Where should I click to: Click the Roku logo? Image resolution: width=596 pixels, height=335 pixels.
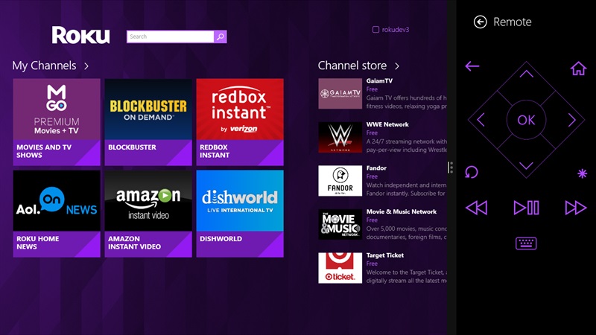[x=81, y=35]
